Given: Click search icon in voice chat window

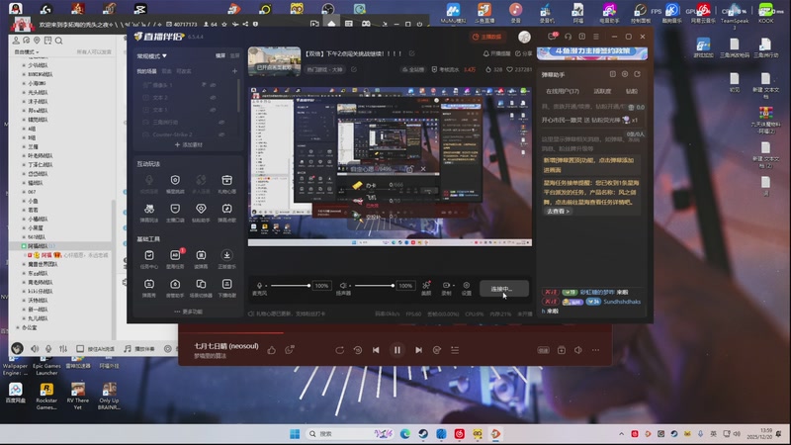Looking at the screenshot, I should tap(59, 41).
